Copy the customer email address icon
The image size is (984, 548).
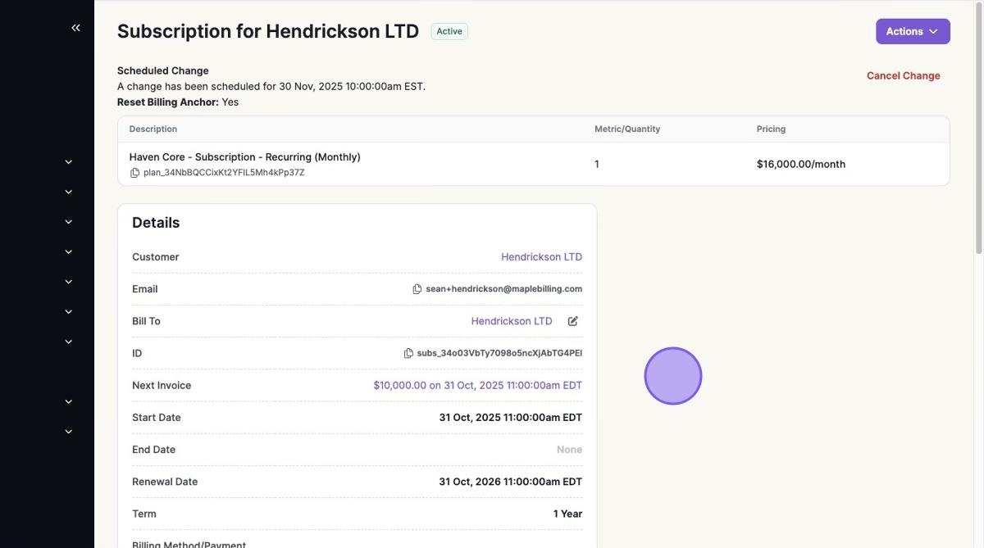pos(417,289)
